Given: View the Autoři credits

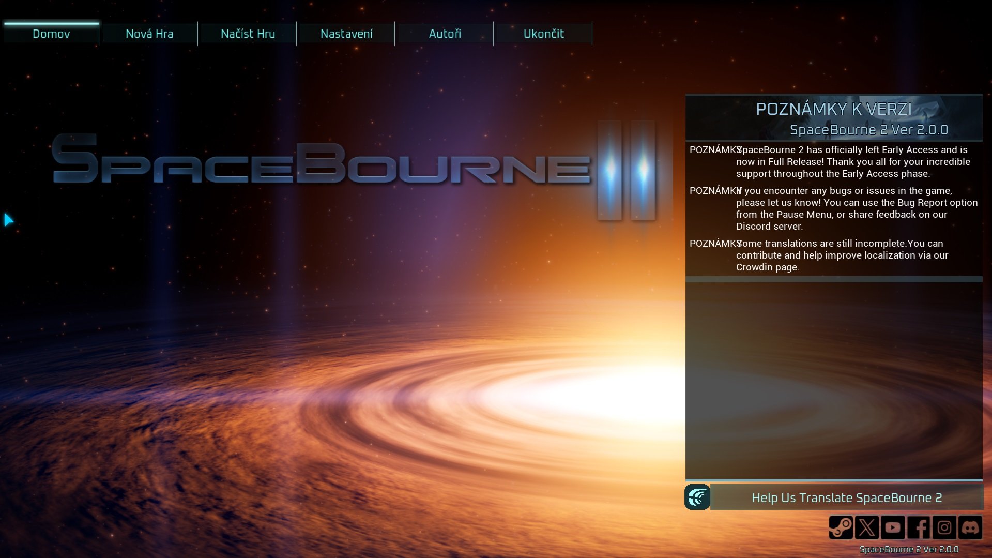Looking at the screenshot, I should click(x=445, y=34).
